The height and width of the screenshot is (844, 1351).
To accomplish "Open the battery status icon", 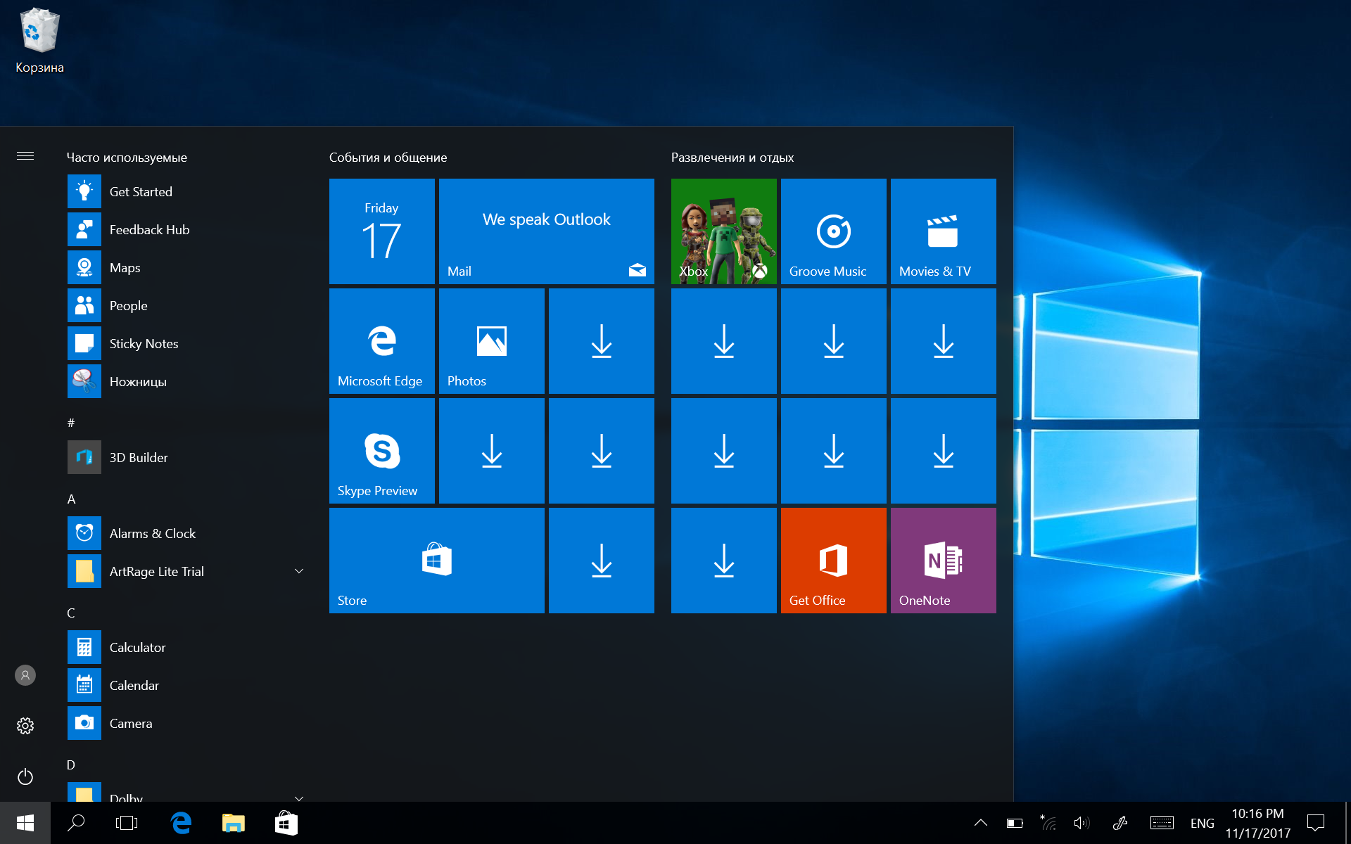I will click(x=1014, y=823).
